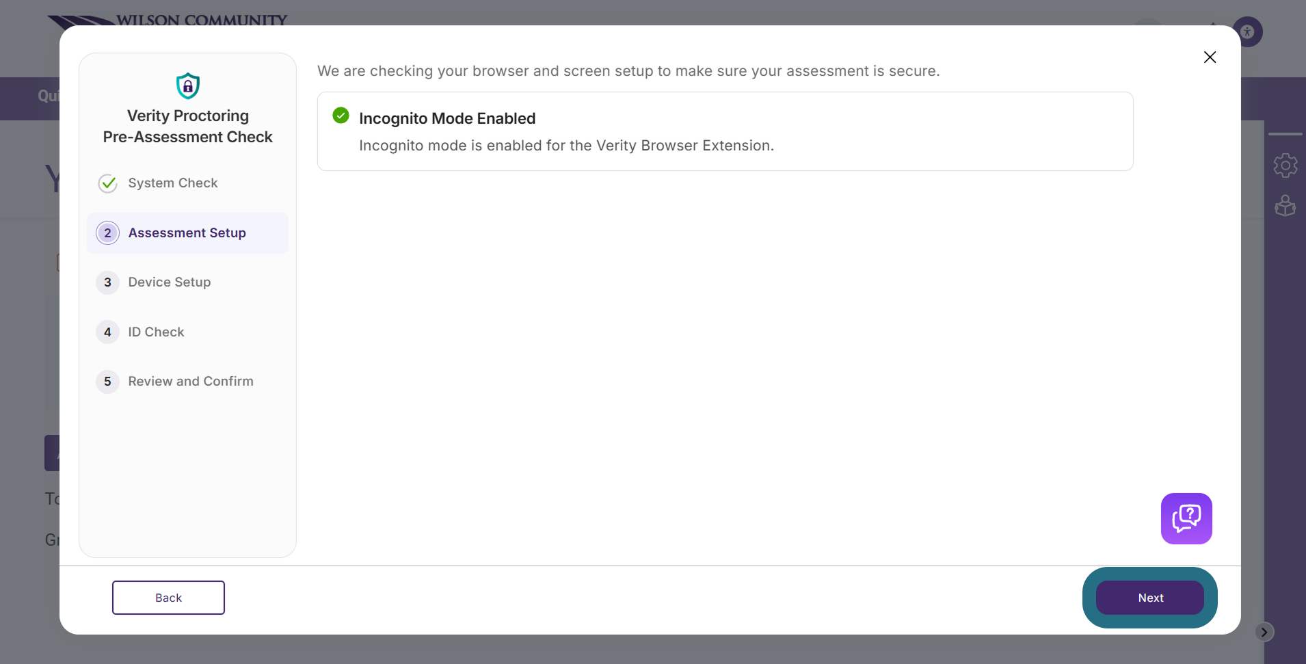This screenshot has height=664, width=1306.
Task: Click the Back button
Action: click(x=168, y=598)
